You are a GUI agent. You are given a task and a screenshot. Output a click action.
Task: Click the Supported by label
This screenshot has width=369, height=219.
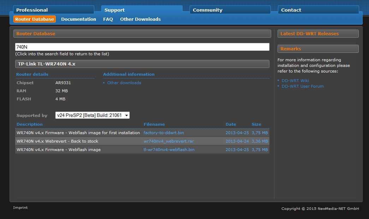(32, 115)
